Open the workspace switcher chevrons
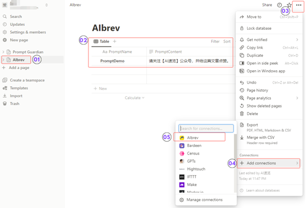 [x=46, y=5]
